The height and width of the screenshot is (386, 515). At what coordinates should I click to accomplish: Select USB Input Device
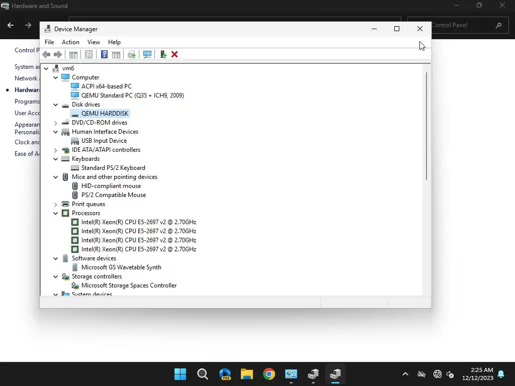pyautogui.click(x=104, y=141)
